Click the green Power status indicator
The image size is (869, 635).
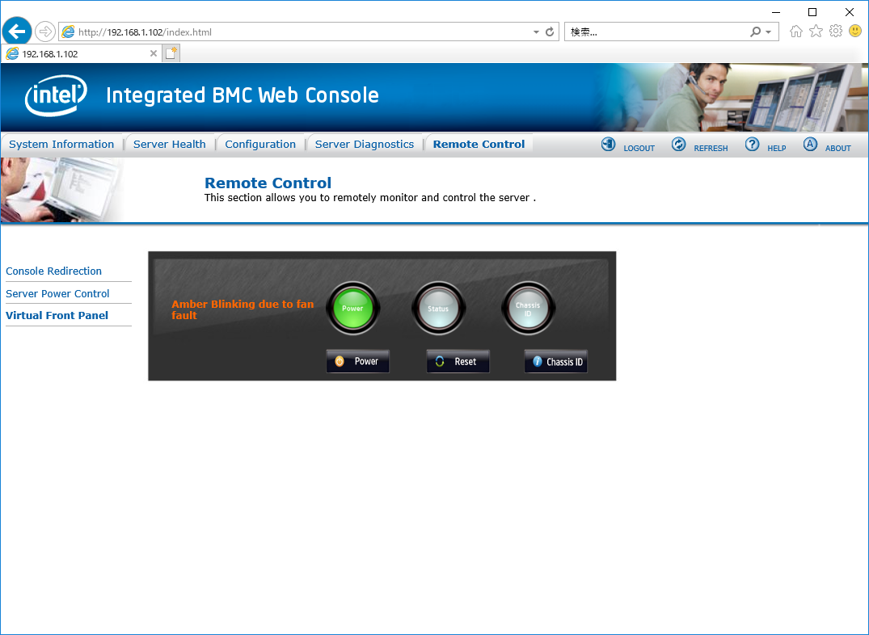352,308
